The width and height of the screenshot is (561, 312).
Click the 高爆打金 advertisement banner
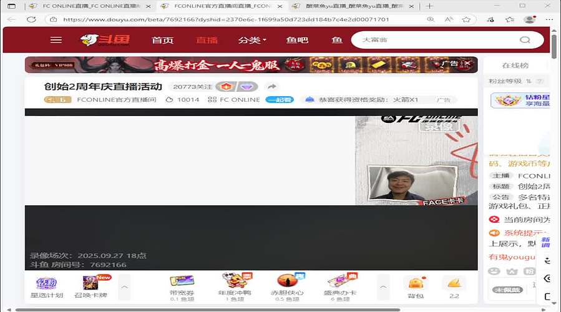coord(251,65)
